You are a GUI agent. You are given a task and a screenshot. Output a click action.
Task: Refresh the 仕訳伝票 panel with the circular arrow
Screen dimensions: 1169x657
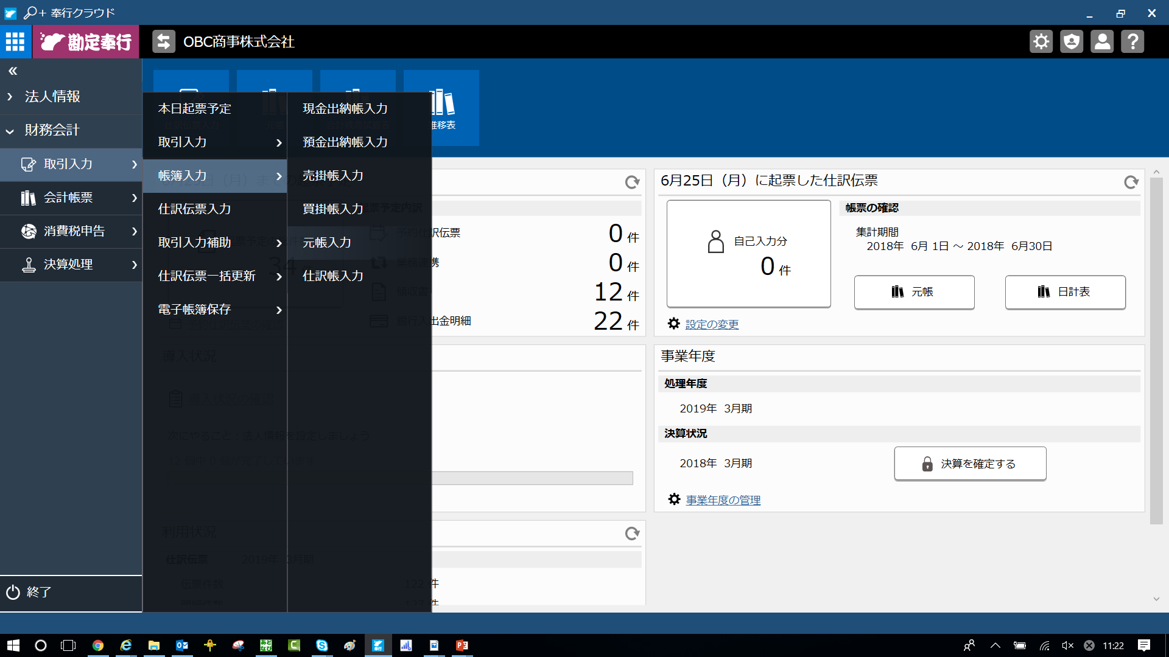pyautogui.click(x=1132, y=182)
